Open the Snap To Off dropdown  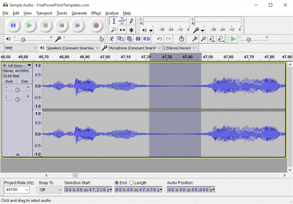(51, 190)
